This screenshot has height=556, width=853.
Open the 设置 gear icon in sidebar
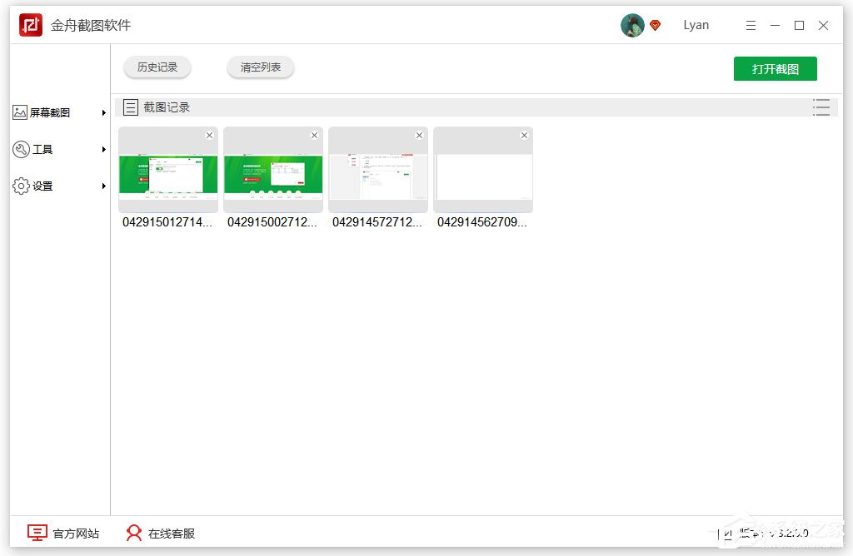(x=21, y=186)
